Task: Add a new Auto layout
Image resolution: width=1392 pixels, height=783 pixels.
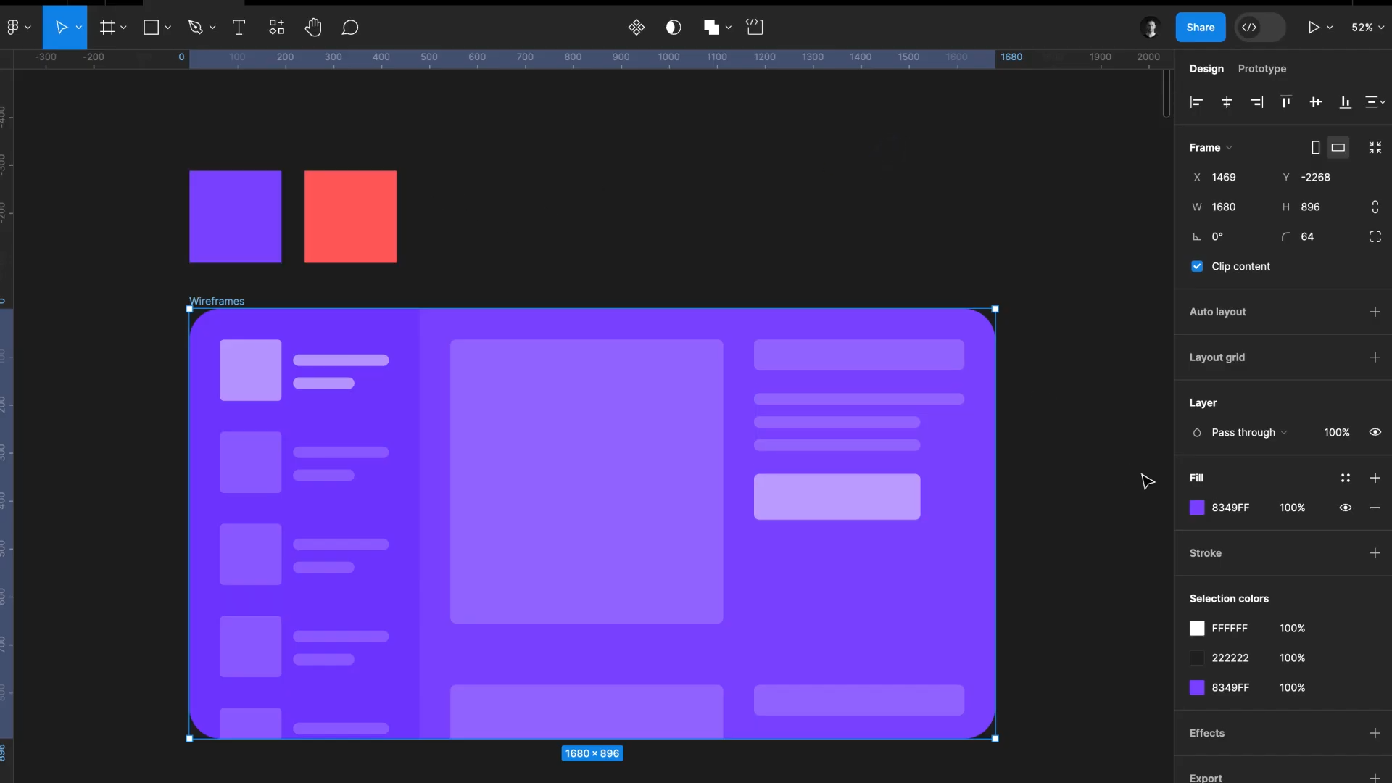Action: [x=1375, y=312]
